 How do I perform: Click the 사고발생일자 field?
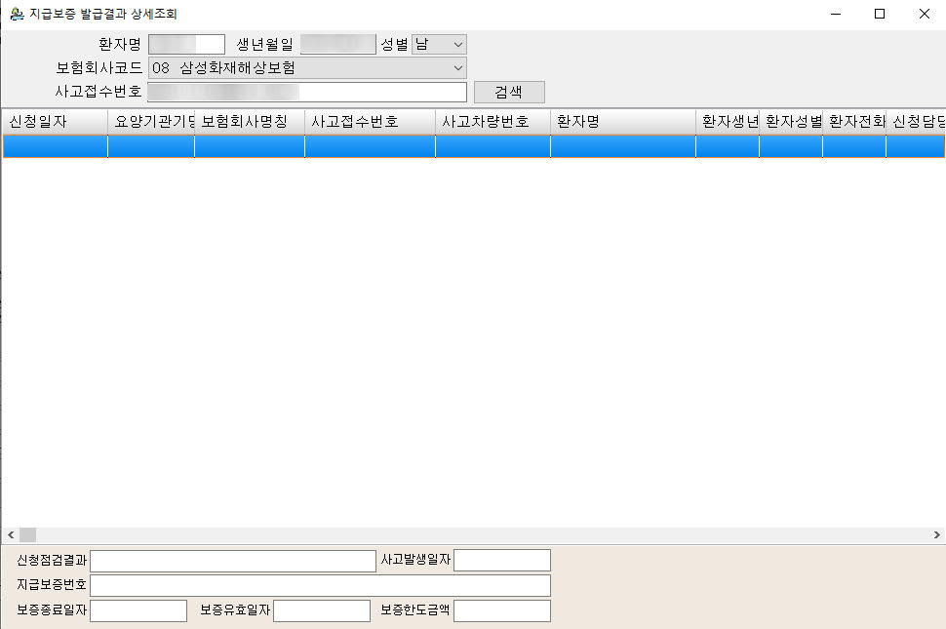(x=502, y=561)
